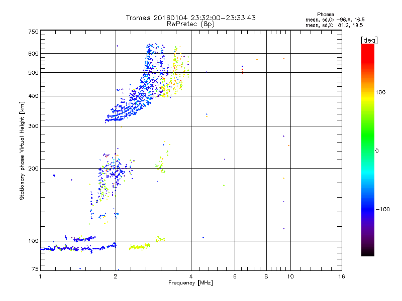Viewport: 402px width, 301px height.
Task: Click the colorbar '100' tick label
Action: (x=380, y=92)
